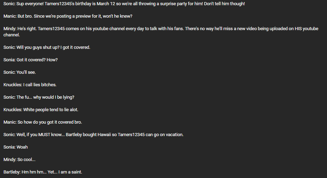Click the line about Bartleby buying Hawaii
327x178 pixels.
point(93,135)
